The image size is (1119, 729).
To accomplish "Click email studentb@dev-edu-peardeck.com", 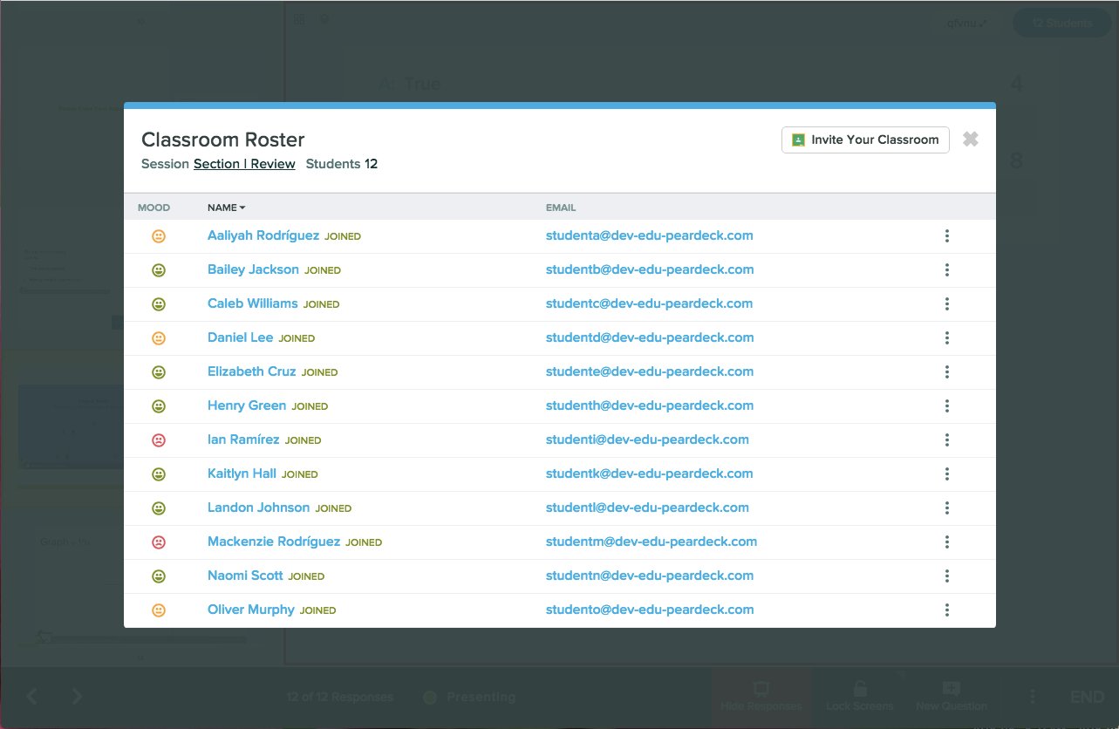I will pos(650,269).
